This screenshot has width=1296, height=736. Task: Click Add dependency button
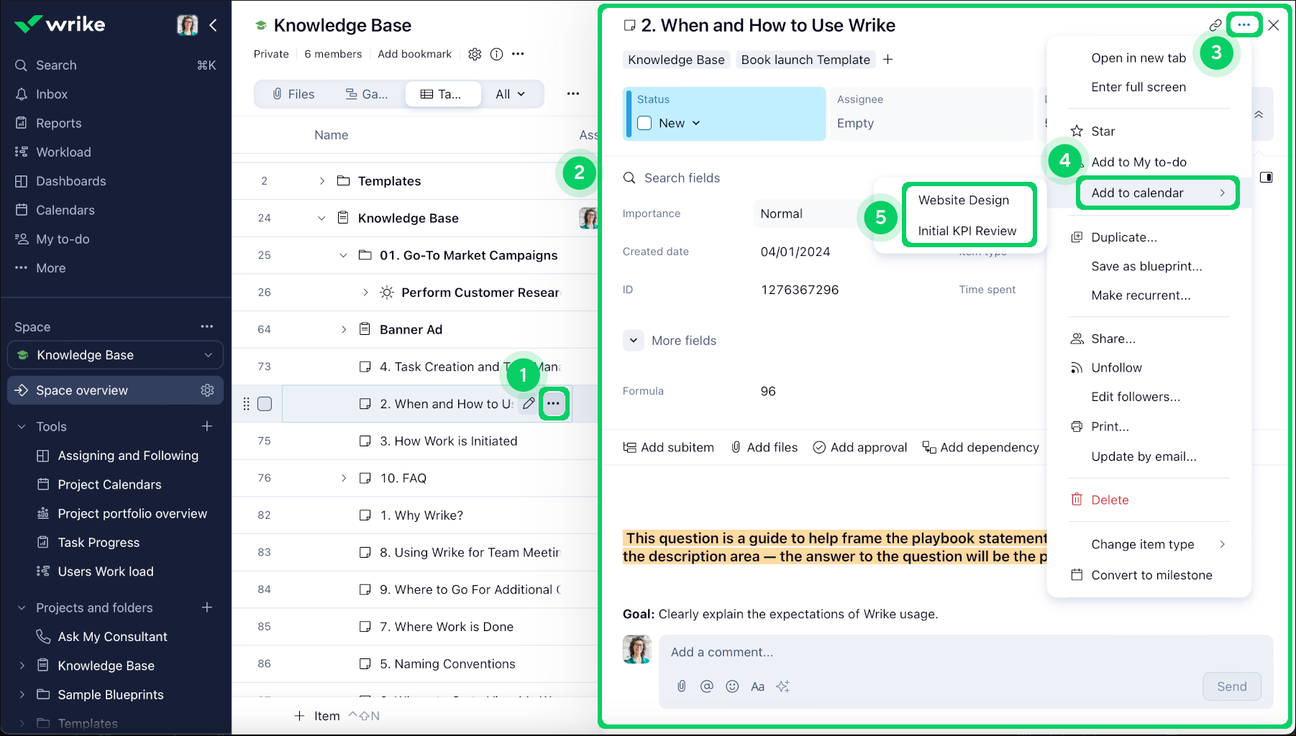pyautogui.click(x=981, y=447)
